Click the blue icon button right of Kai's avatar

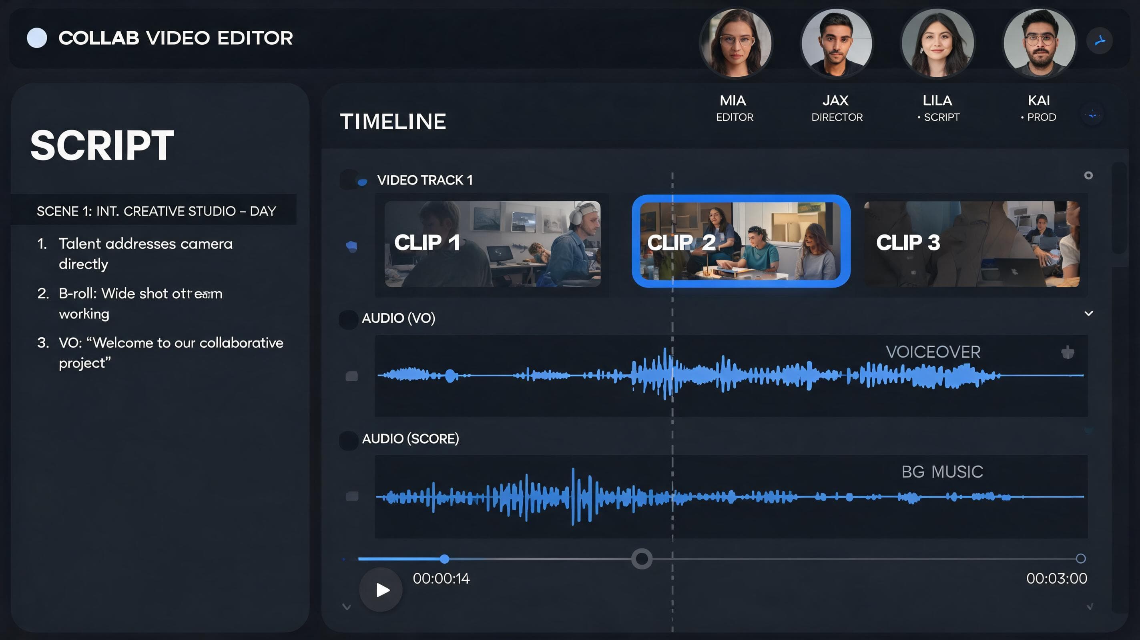point(1100,41)
